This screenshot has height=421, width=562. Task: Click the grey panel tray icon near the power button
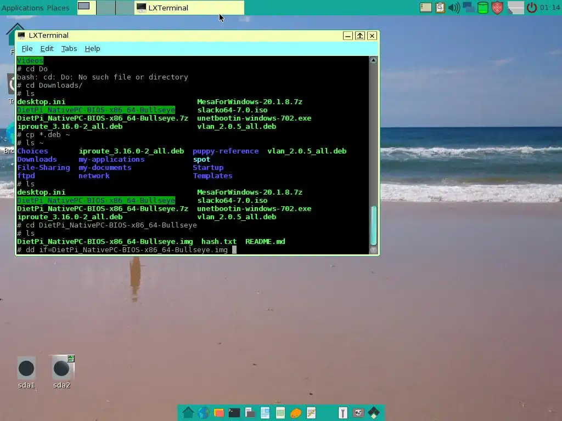click(x=516, y=8)
